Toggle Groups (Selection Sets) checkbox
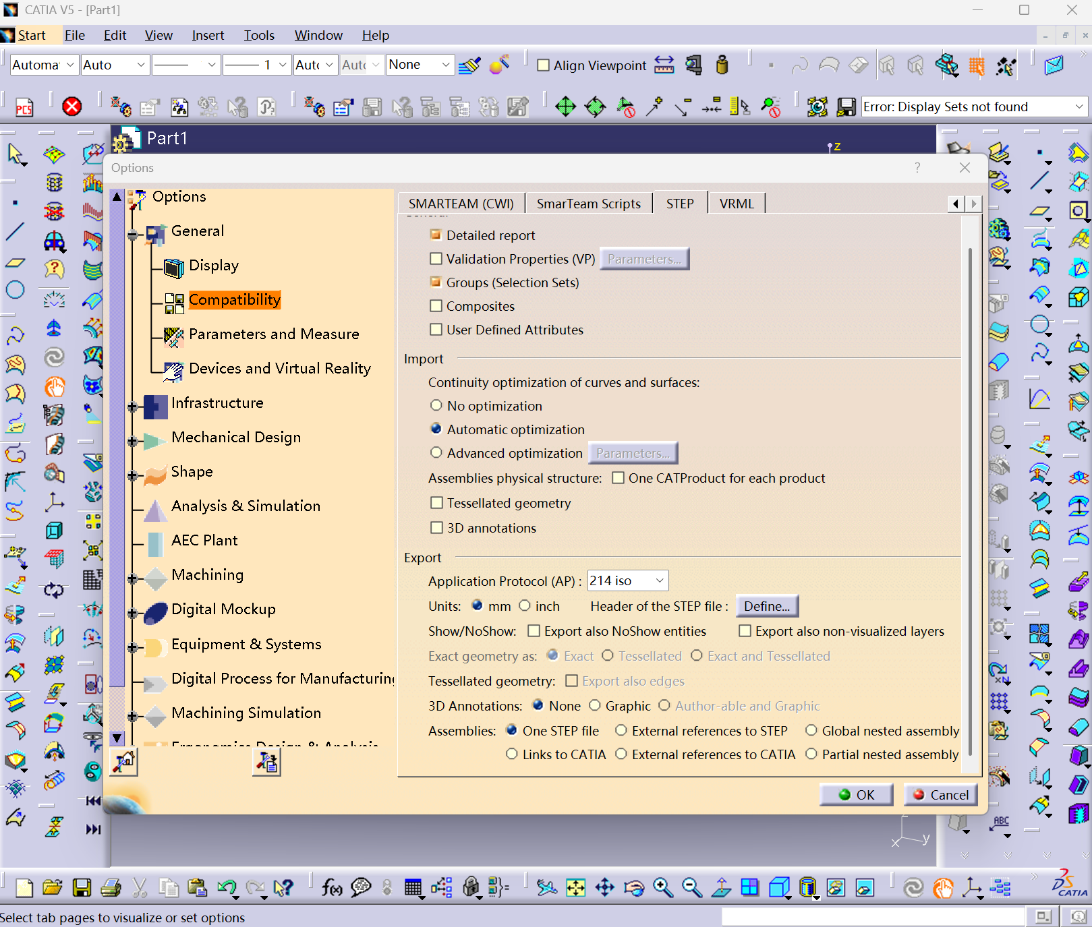This screenshot has height=927, width=1092. tap(436, 282)
